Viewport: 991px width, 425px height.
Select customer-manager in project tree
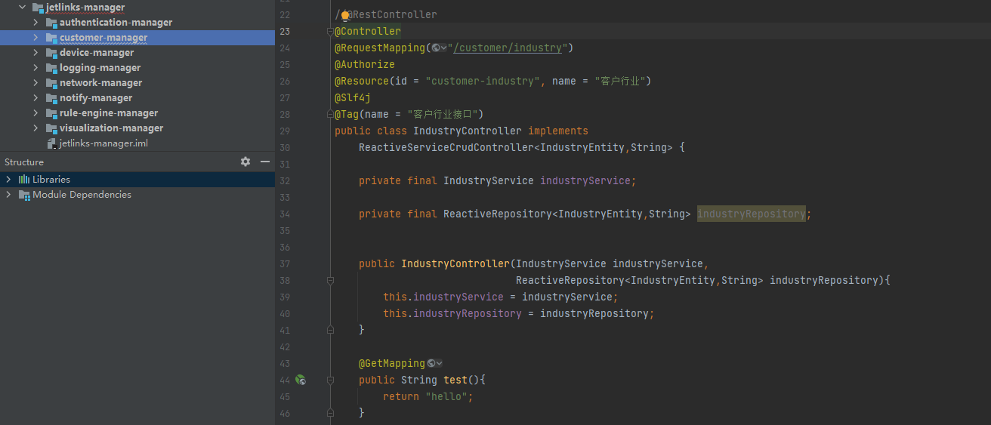(103, 38)
